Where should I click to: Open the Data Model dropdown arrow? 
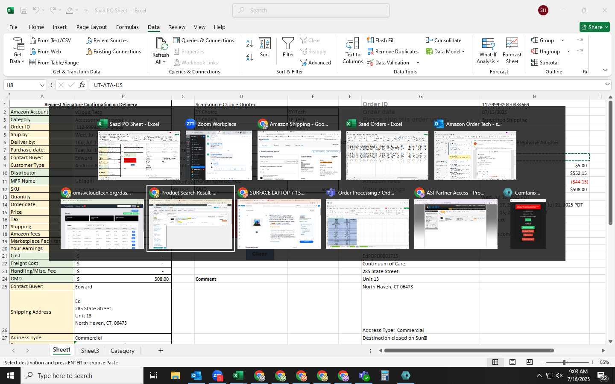[463, 52]
